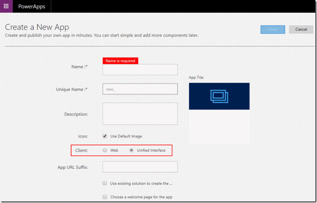
Task: Select the Web client radio button
Action: (x=105, y=150)
